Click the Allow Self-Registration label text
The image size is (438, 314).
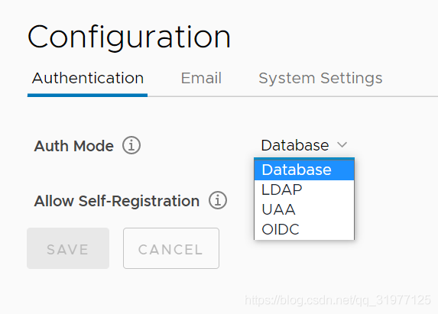[117, 201]
